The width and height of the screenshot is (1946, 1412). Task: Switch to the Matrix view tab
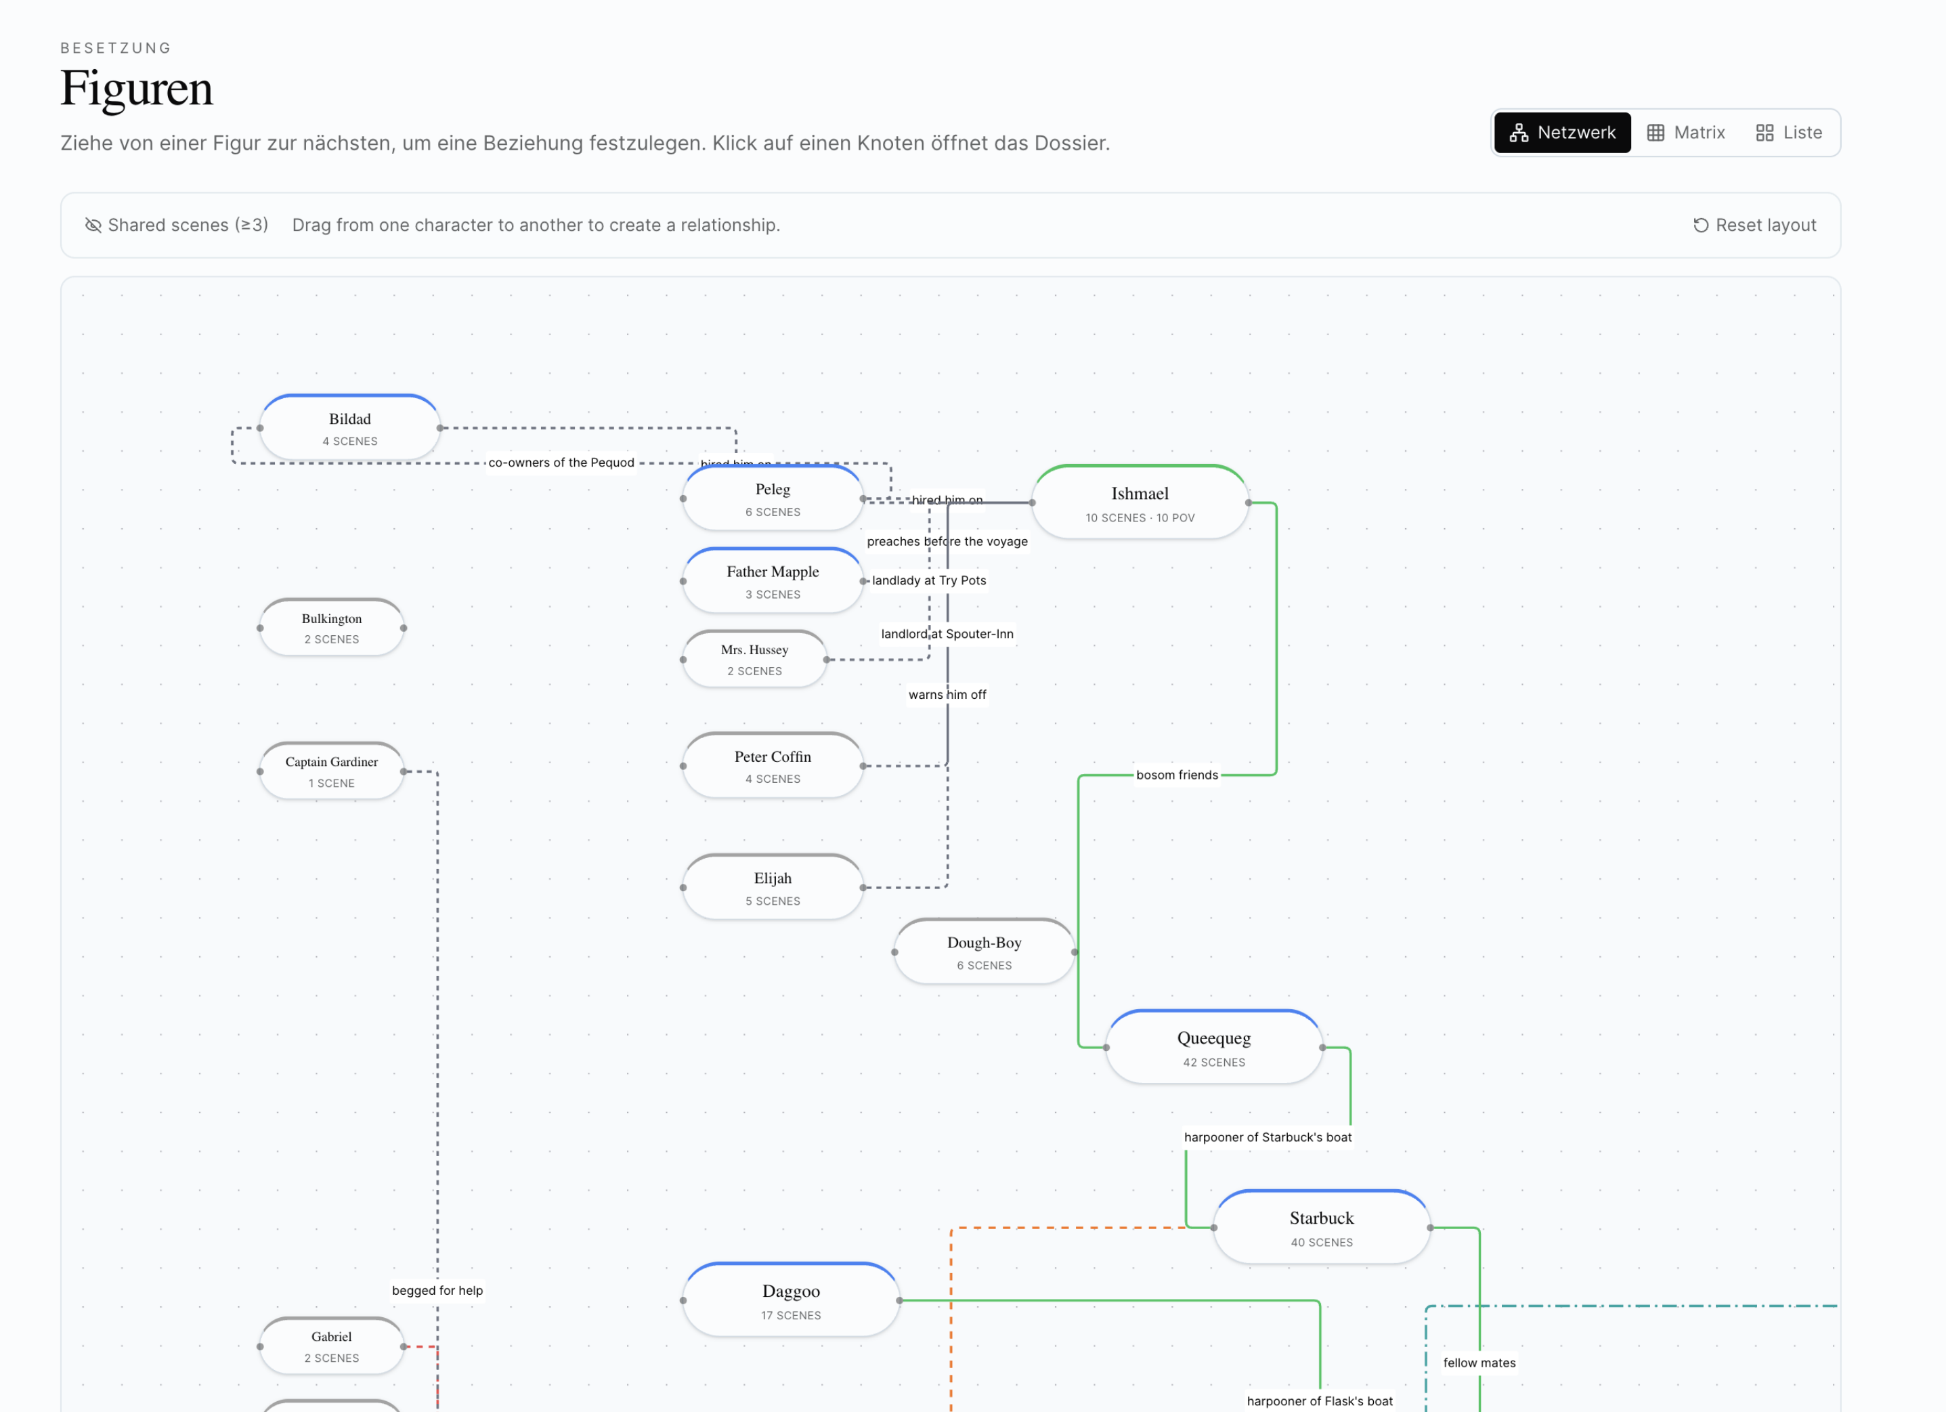[x=1685, y=133]
